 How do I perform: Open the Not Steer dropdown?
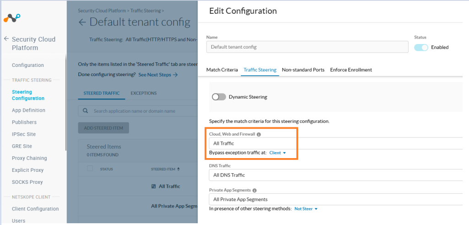click(306, 209)
